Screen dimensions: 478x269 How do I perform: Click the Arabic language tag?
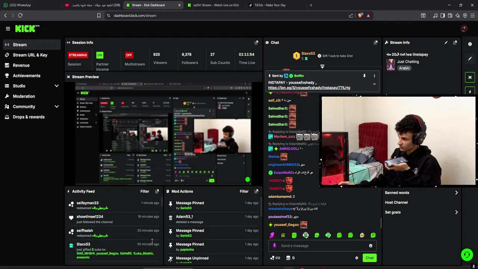(404, 68)
